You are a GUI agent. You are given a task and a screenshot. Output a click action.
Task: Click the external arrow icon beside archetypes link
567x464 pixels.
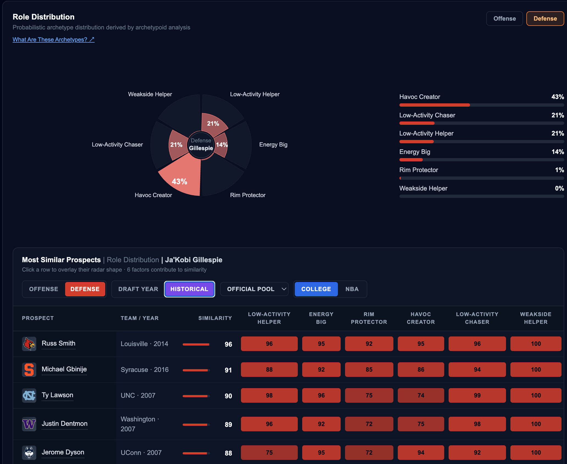click(92, 40)
